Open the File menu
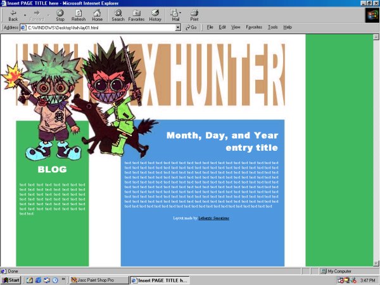Image resolution: width=380 pixels, height=285 pixels. click(x=210, y=27)
